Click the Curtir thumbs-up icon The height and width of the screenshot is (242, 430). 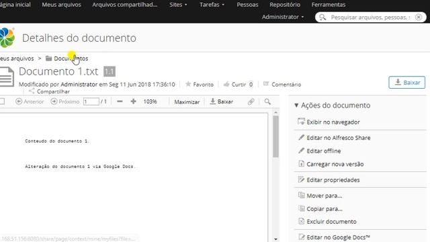point(226,84)
